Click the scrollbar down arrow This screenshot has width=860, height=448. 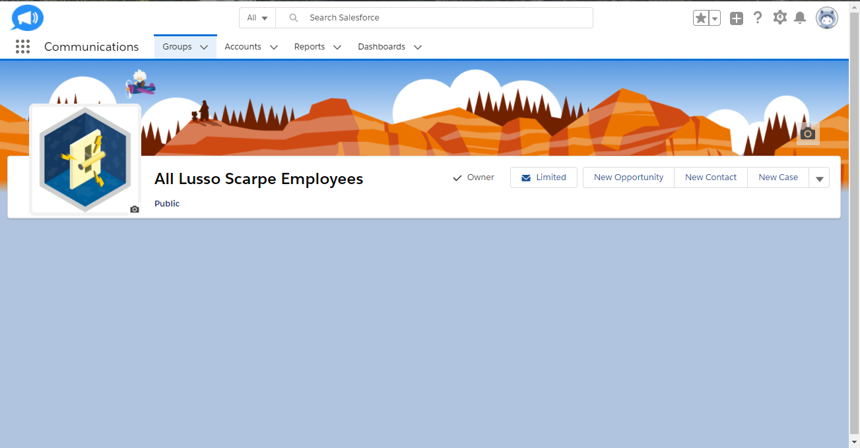coord(855,442)
